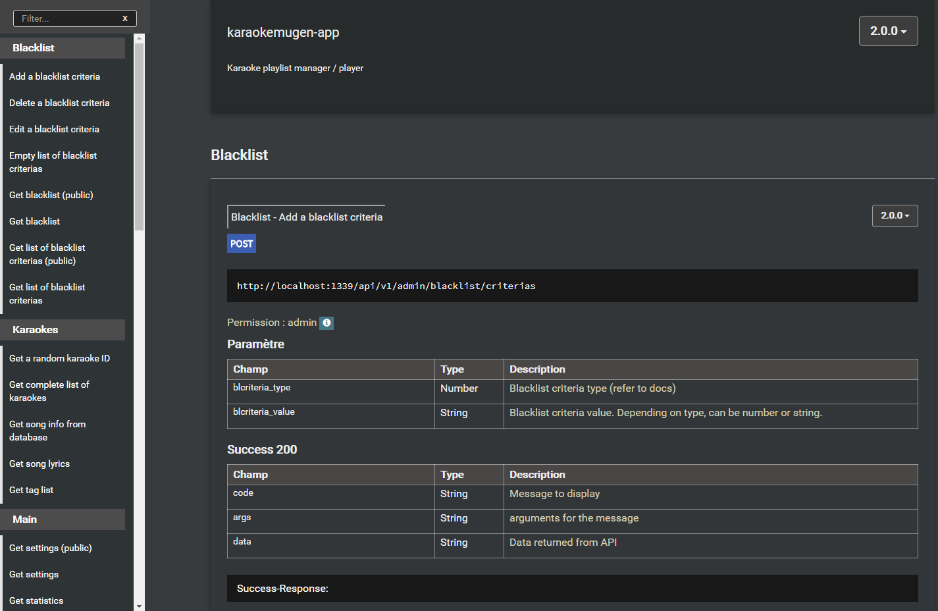Viewport: 938px width, 611px height.
Task: Click the 'code' field in Success 200 table
Action: click(x=330, y=497)
